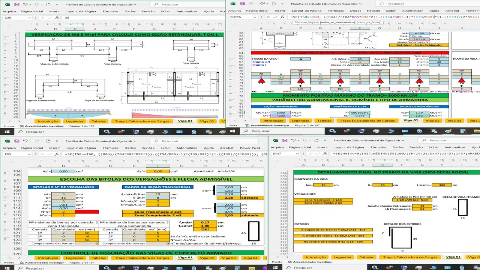Click the Cancel X icon in the top-right formula bar
Image resolution: width=480 pixels, height=270 pixels.
click(x=268, y=17)
